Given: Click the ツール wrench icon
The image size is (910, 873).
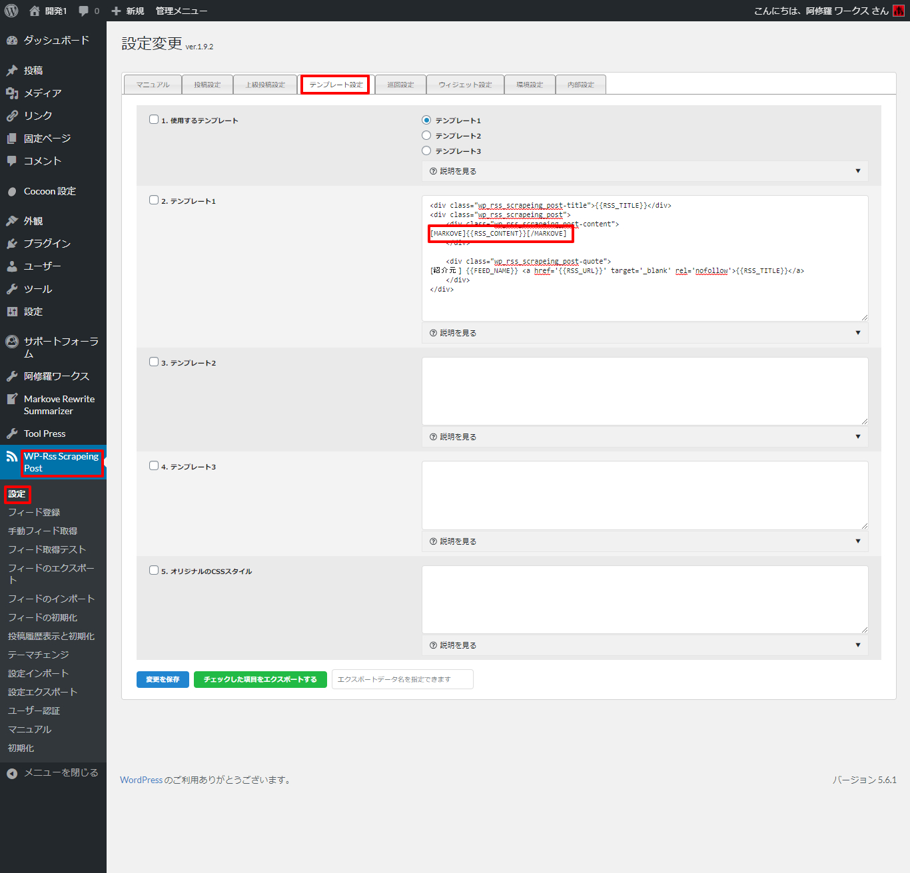Looking at the screenshot, I should (x=12, y=289).
